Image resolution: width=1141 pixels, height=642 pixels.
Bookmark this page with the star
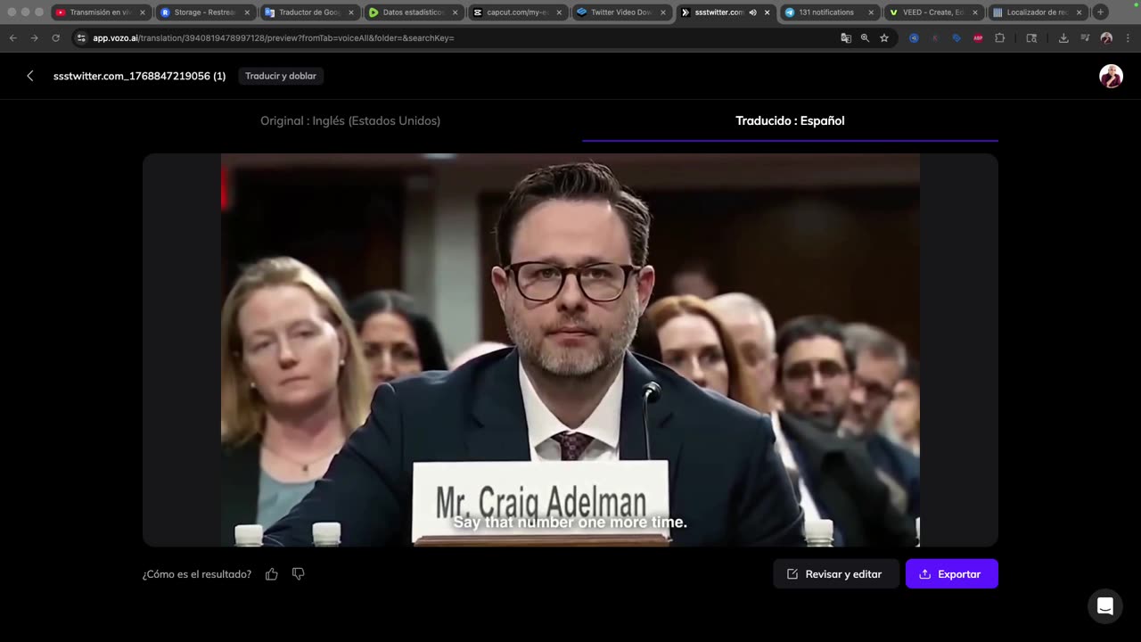point(884,38)
